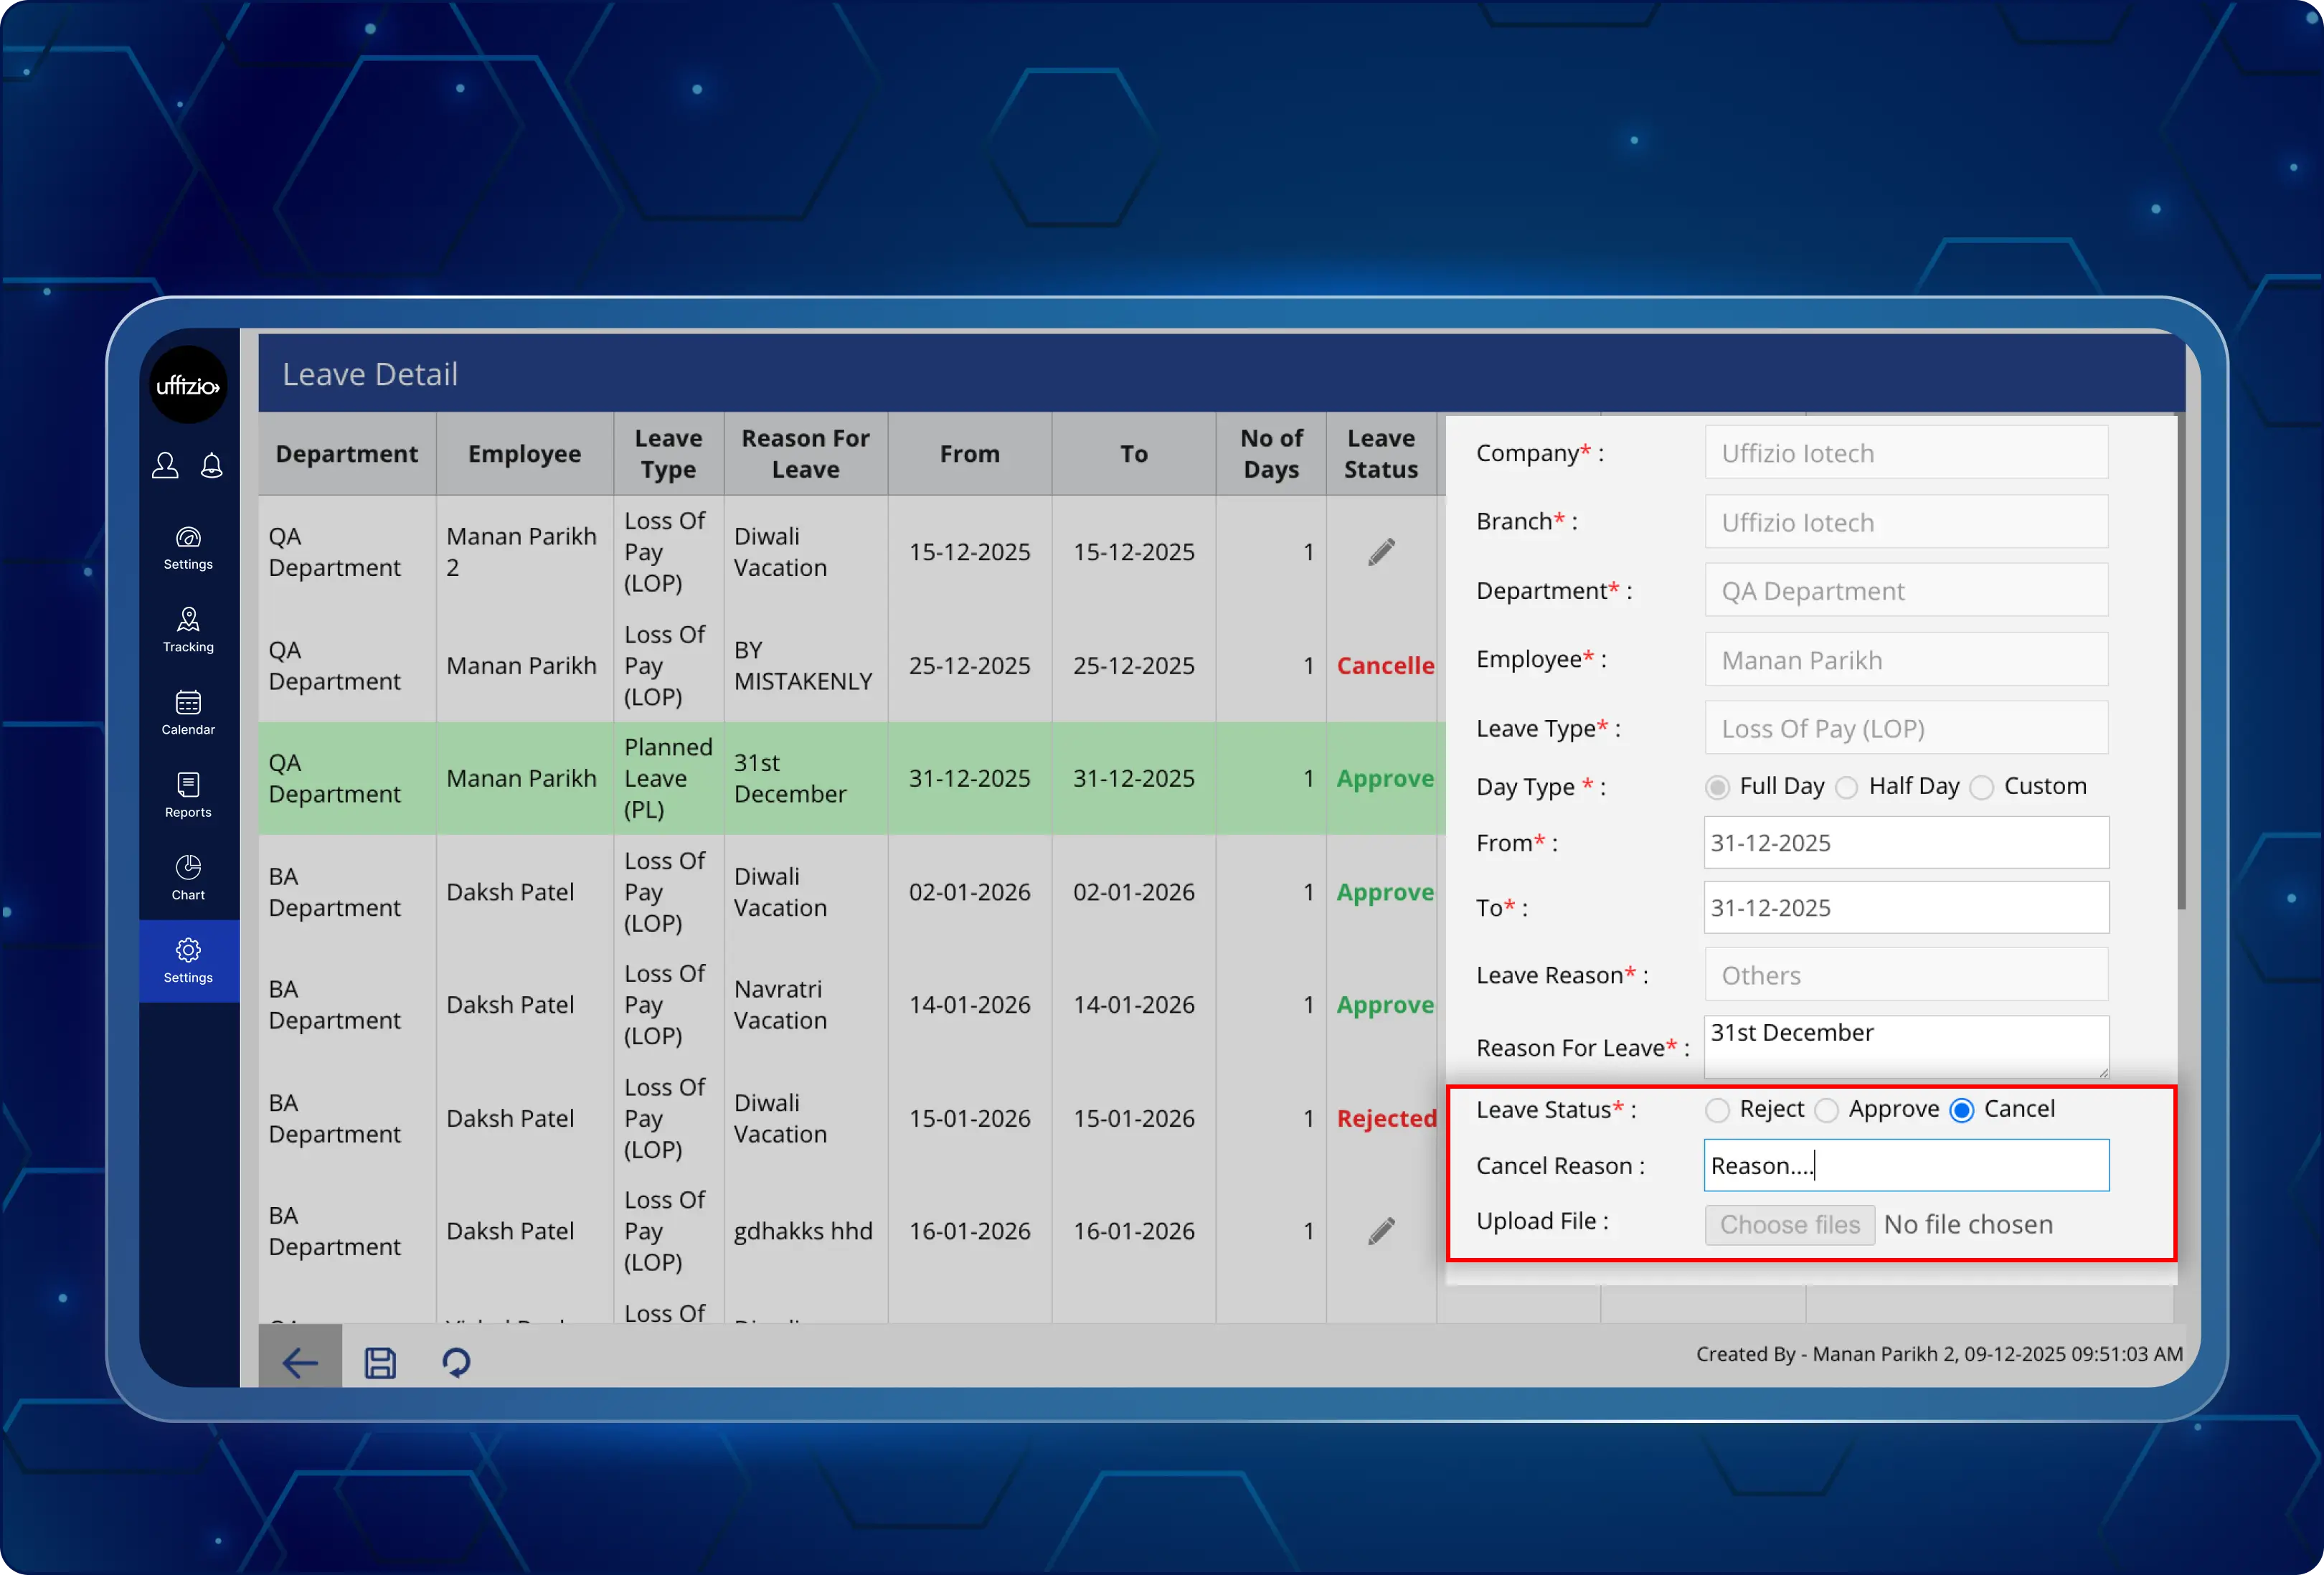This screenshot has height=1575, width=2324.
Task: Open the Chart sidebar section
Action: coord(188,878)
